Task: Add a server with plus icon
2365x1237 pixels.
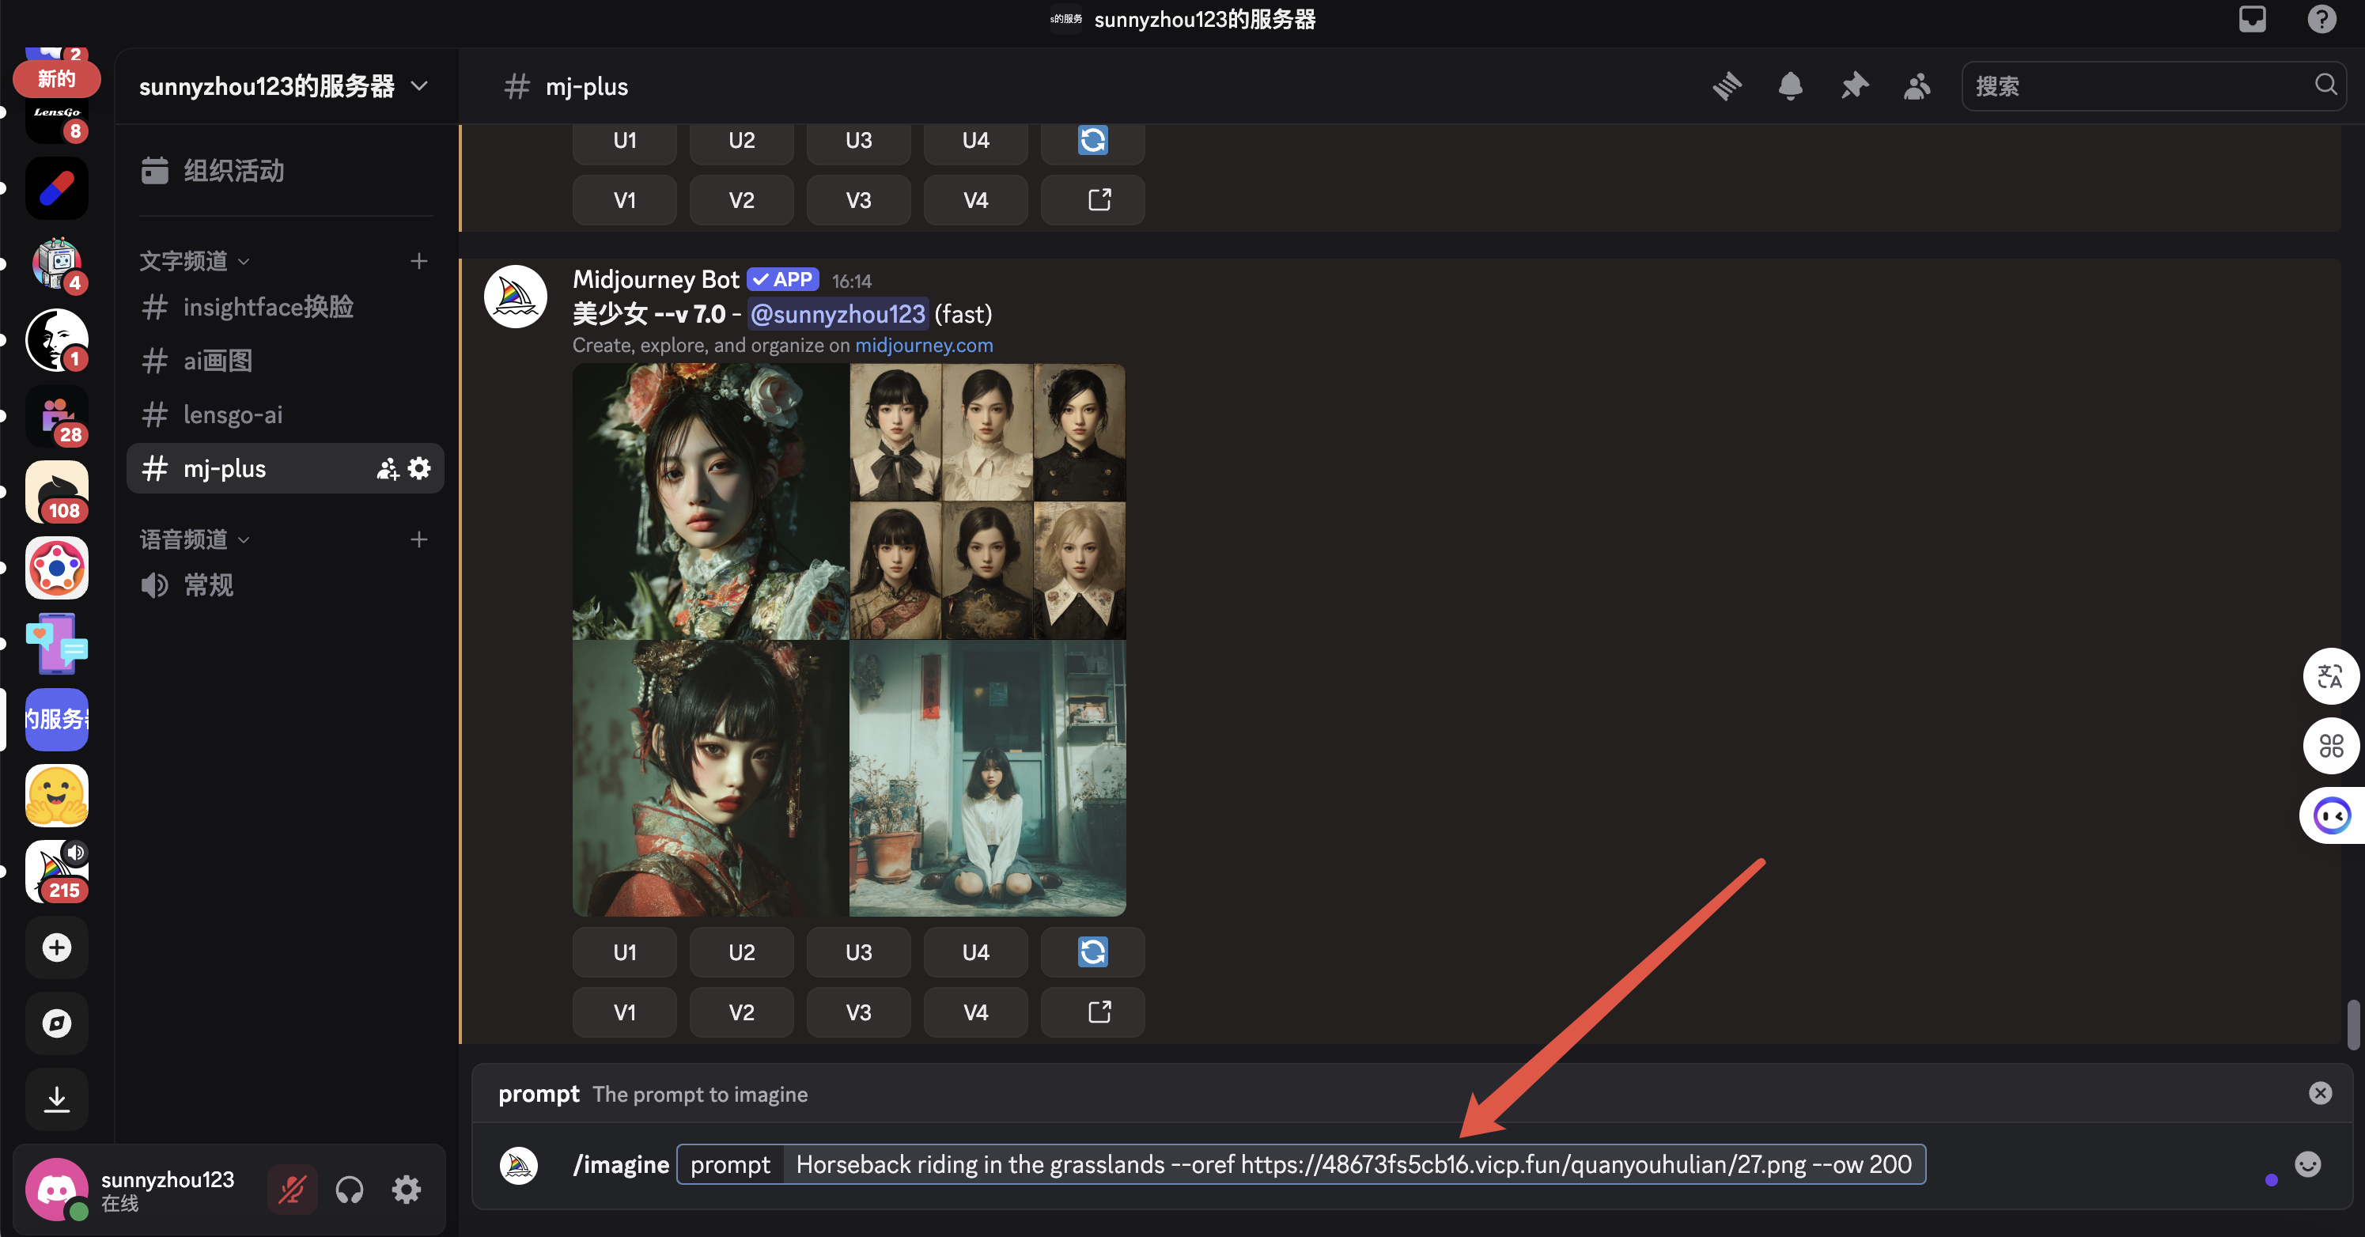Action: 57,947
